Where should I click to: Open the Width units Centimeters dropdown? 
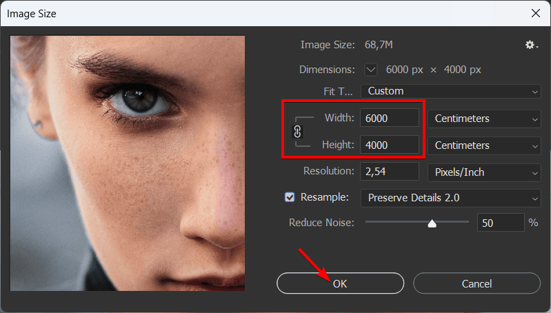(x=484, y=119)
